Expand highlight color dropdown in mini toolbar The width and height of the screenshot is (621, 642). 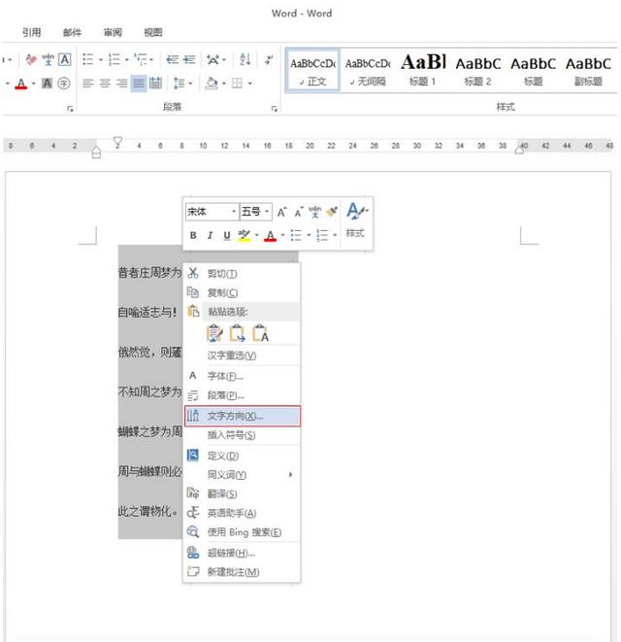point(256,235)
